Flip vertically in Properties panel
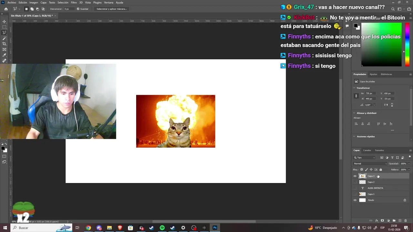The height and width of the screenshot is (232, 413). [392, 105]
